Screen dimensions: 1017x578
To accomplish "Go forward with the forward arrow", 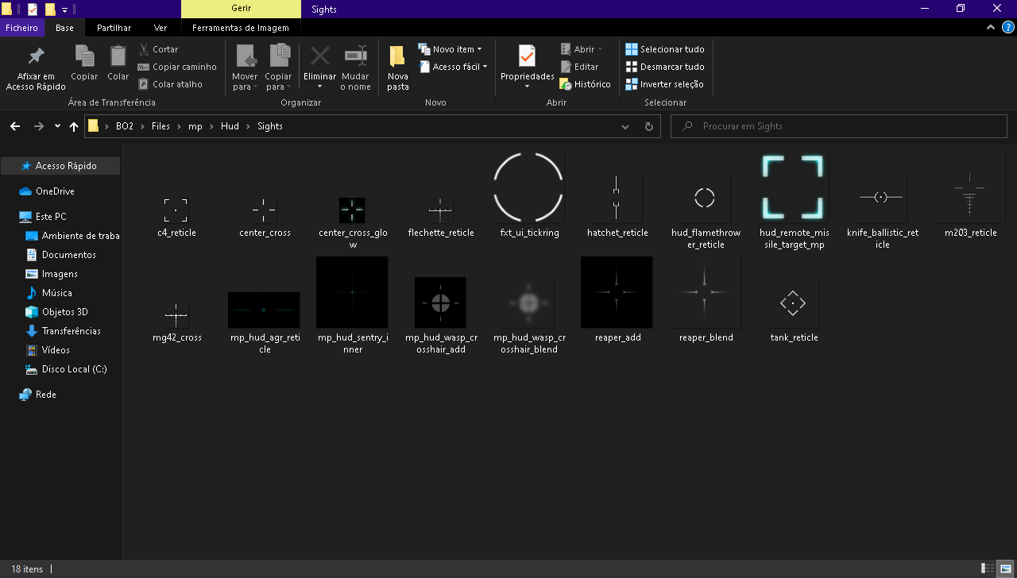I will [39, 126].
